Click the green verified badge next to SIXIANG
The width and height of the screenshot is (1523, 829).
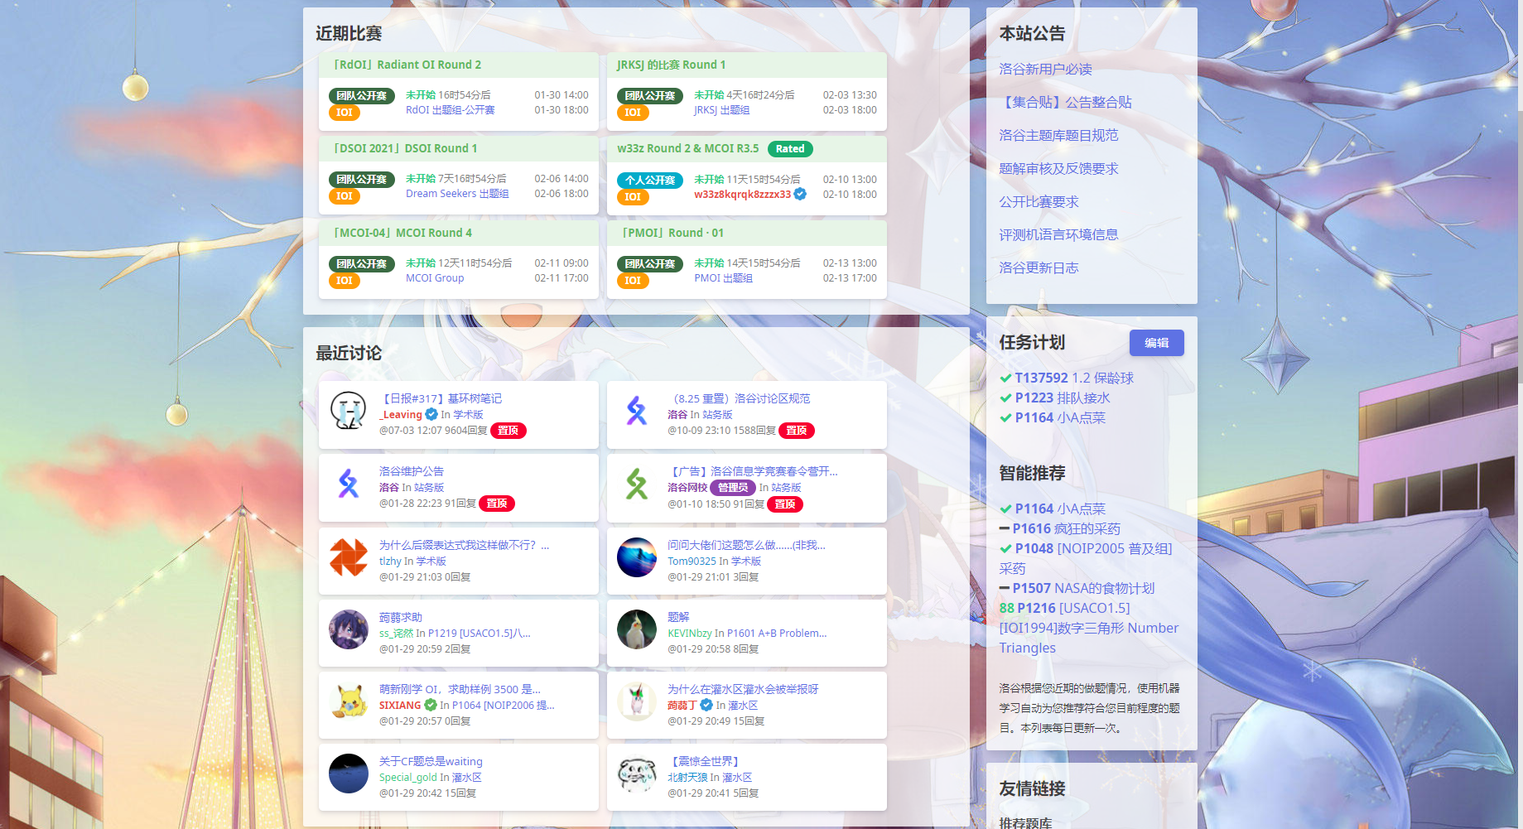pyautogui.click(x=431, y=705)
